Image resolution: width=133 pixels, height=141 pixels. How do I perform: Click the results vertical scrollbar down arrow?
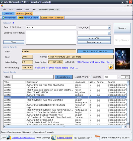pyautogui.click(x=128, y=124)
